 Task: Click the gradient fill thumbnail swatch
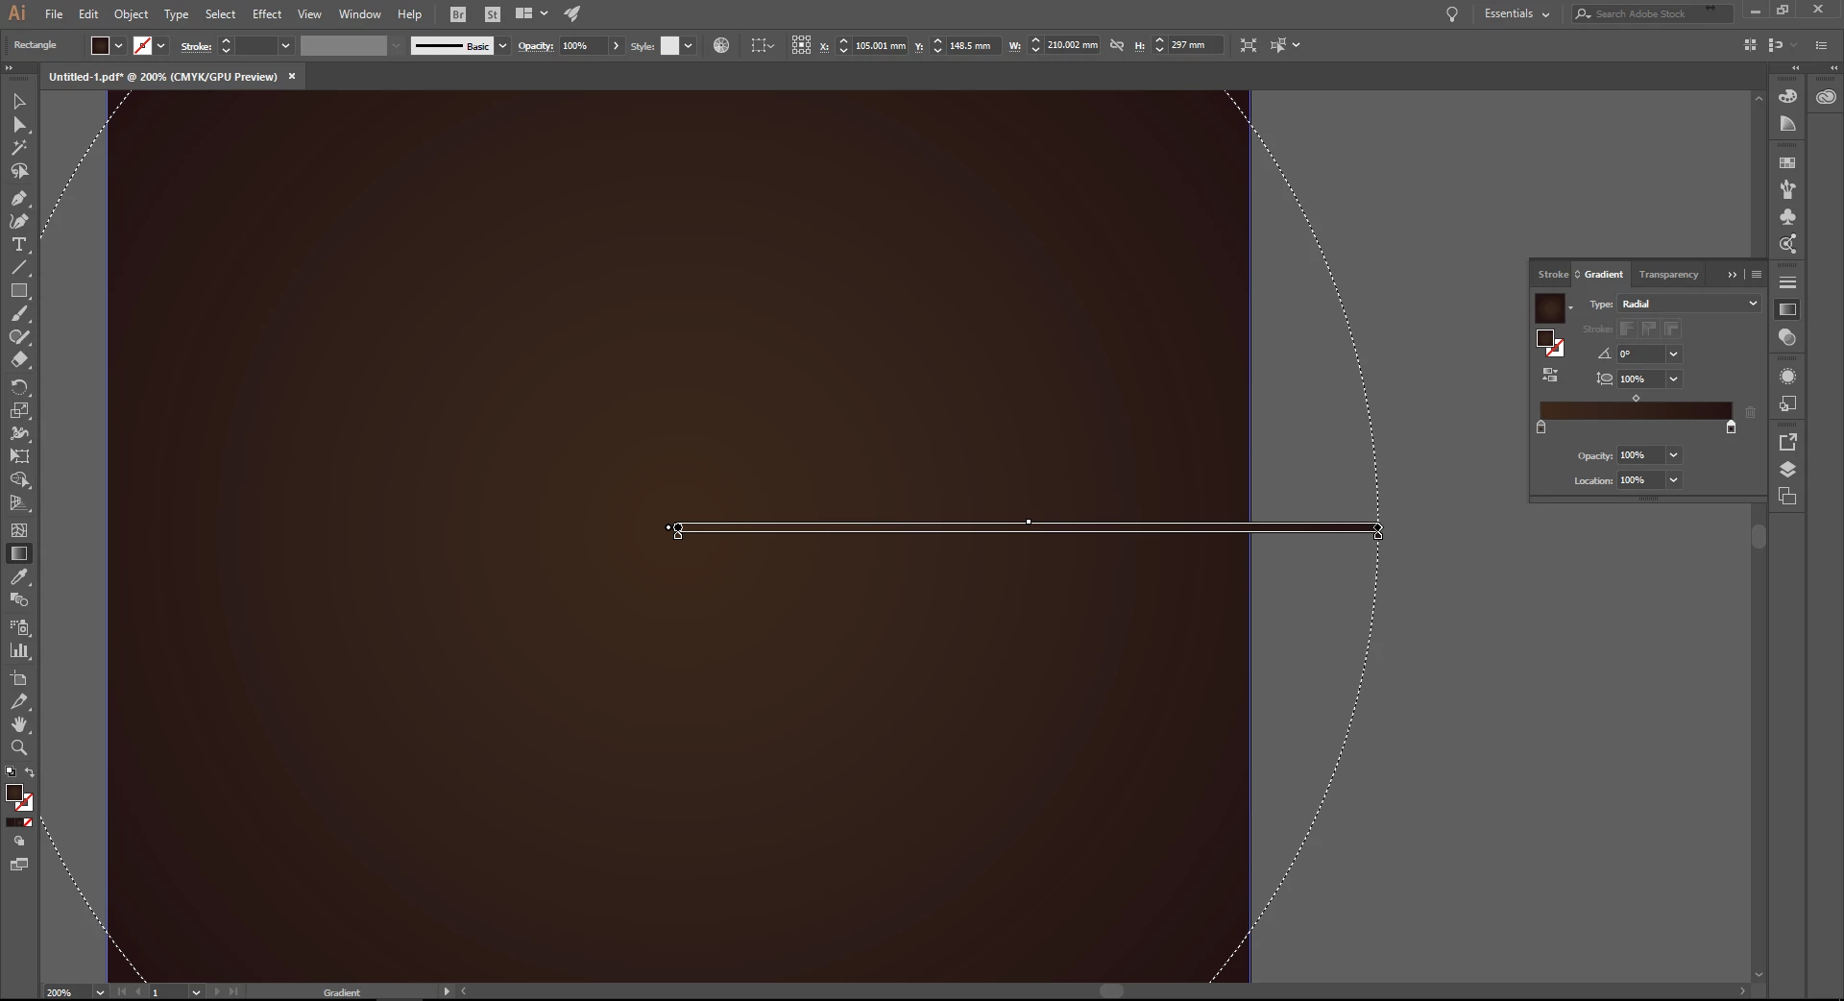coord(1549,307)
